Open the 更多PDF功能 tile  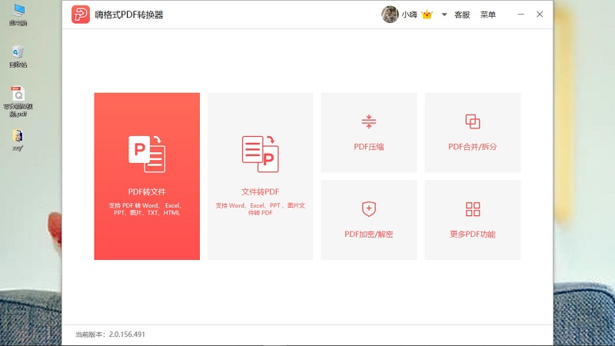click(x=473, y=220)
